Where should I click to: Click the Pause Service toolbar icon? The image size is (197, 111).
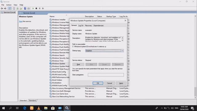tap(40, 8)
